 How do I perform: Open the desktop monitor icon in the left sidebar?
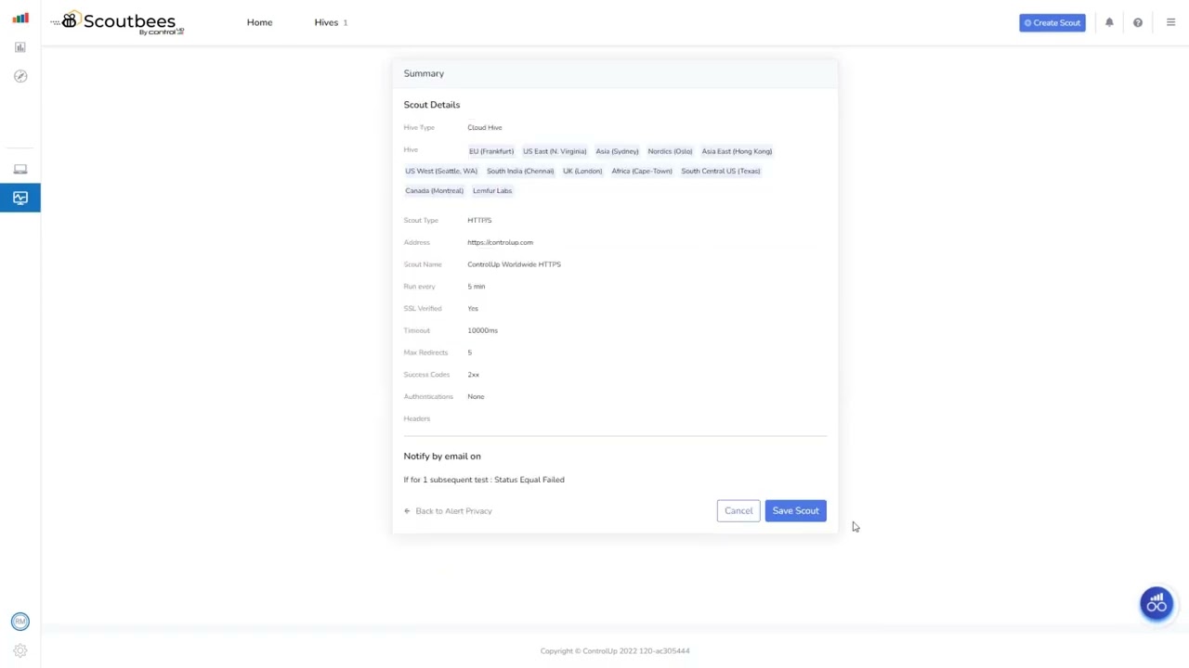(20, 169)
